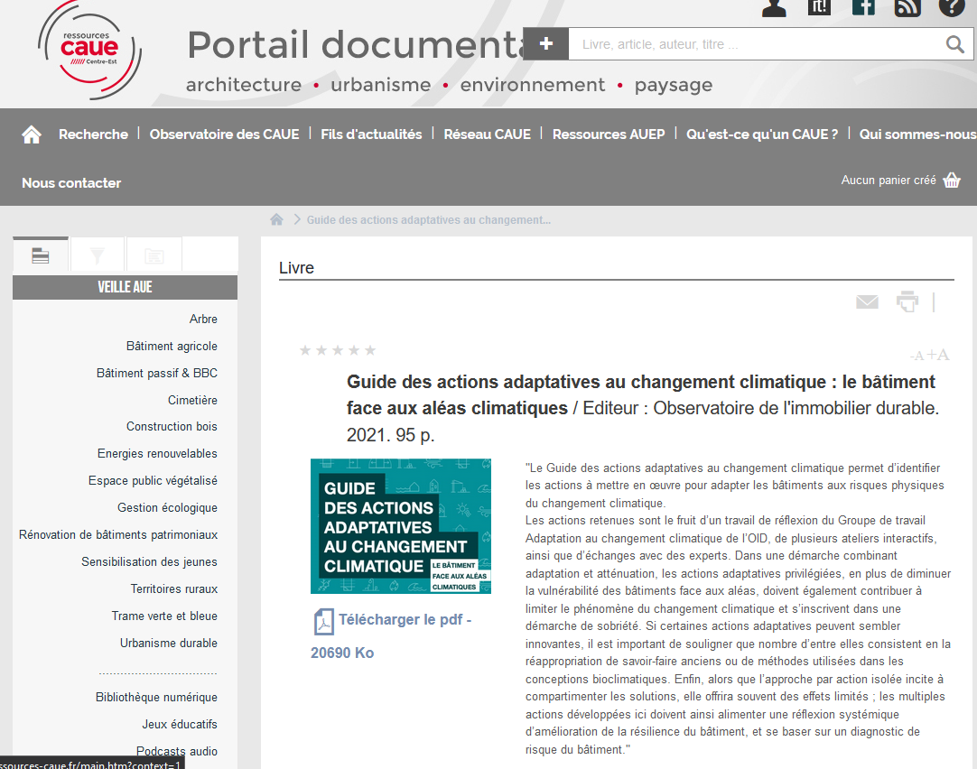Click Aucun panier créé text link

point(889,180)
